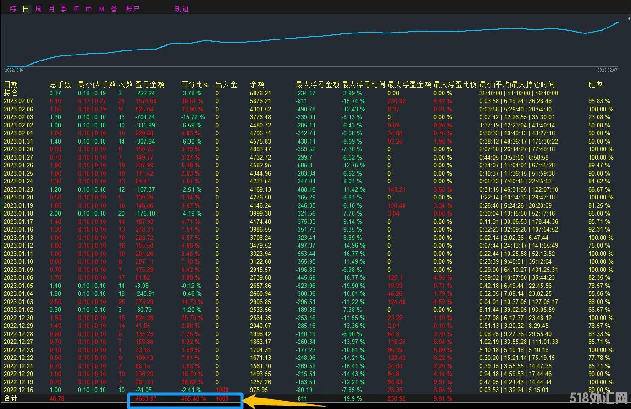
Task: Click the 合计 total profit 4653.97
Action: pos(146,398)
